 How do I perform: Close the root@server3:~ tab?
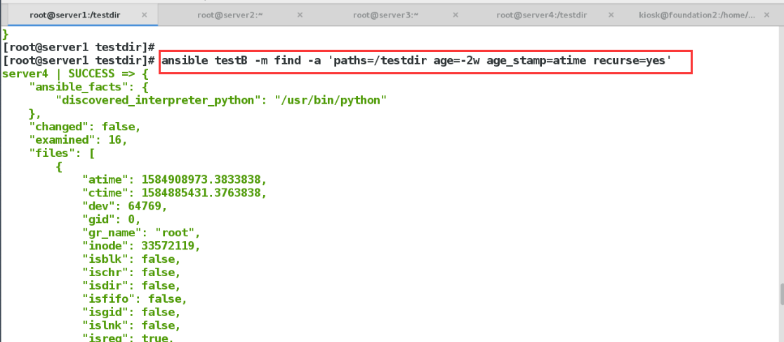tap(456, 15)
